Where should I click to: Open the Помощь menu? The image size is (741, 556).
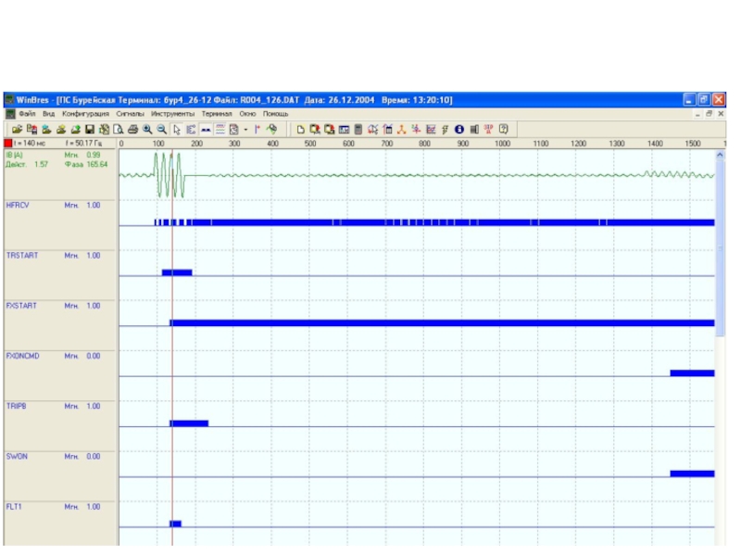275,114
